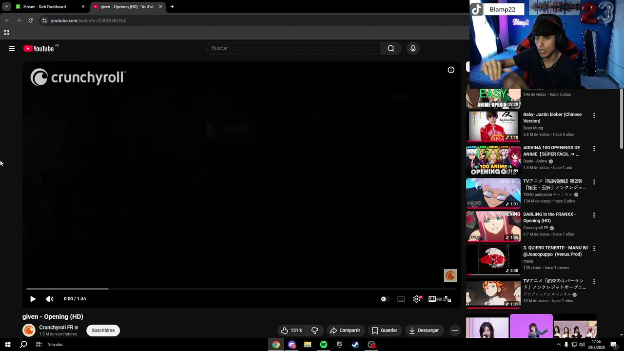This screenshot has height=351, width=624.
Task: Go to the YouTube home logo
Action: click(x=39, y=48)
